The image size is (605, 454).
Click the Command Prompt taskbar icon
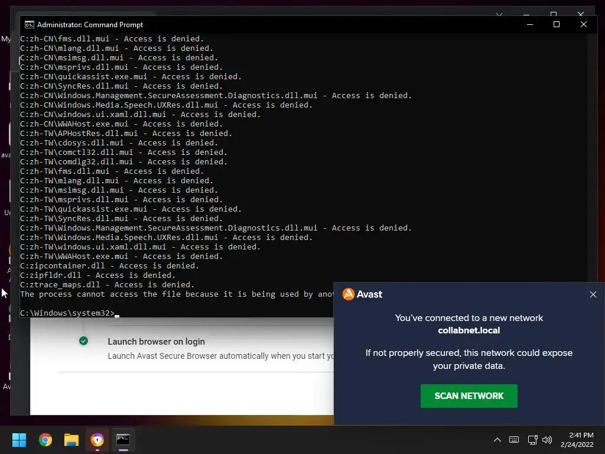coord(123,440)
